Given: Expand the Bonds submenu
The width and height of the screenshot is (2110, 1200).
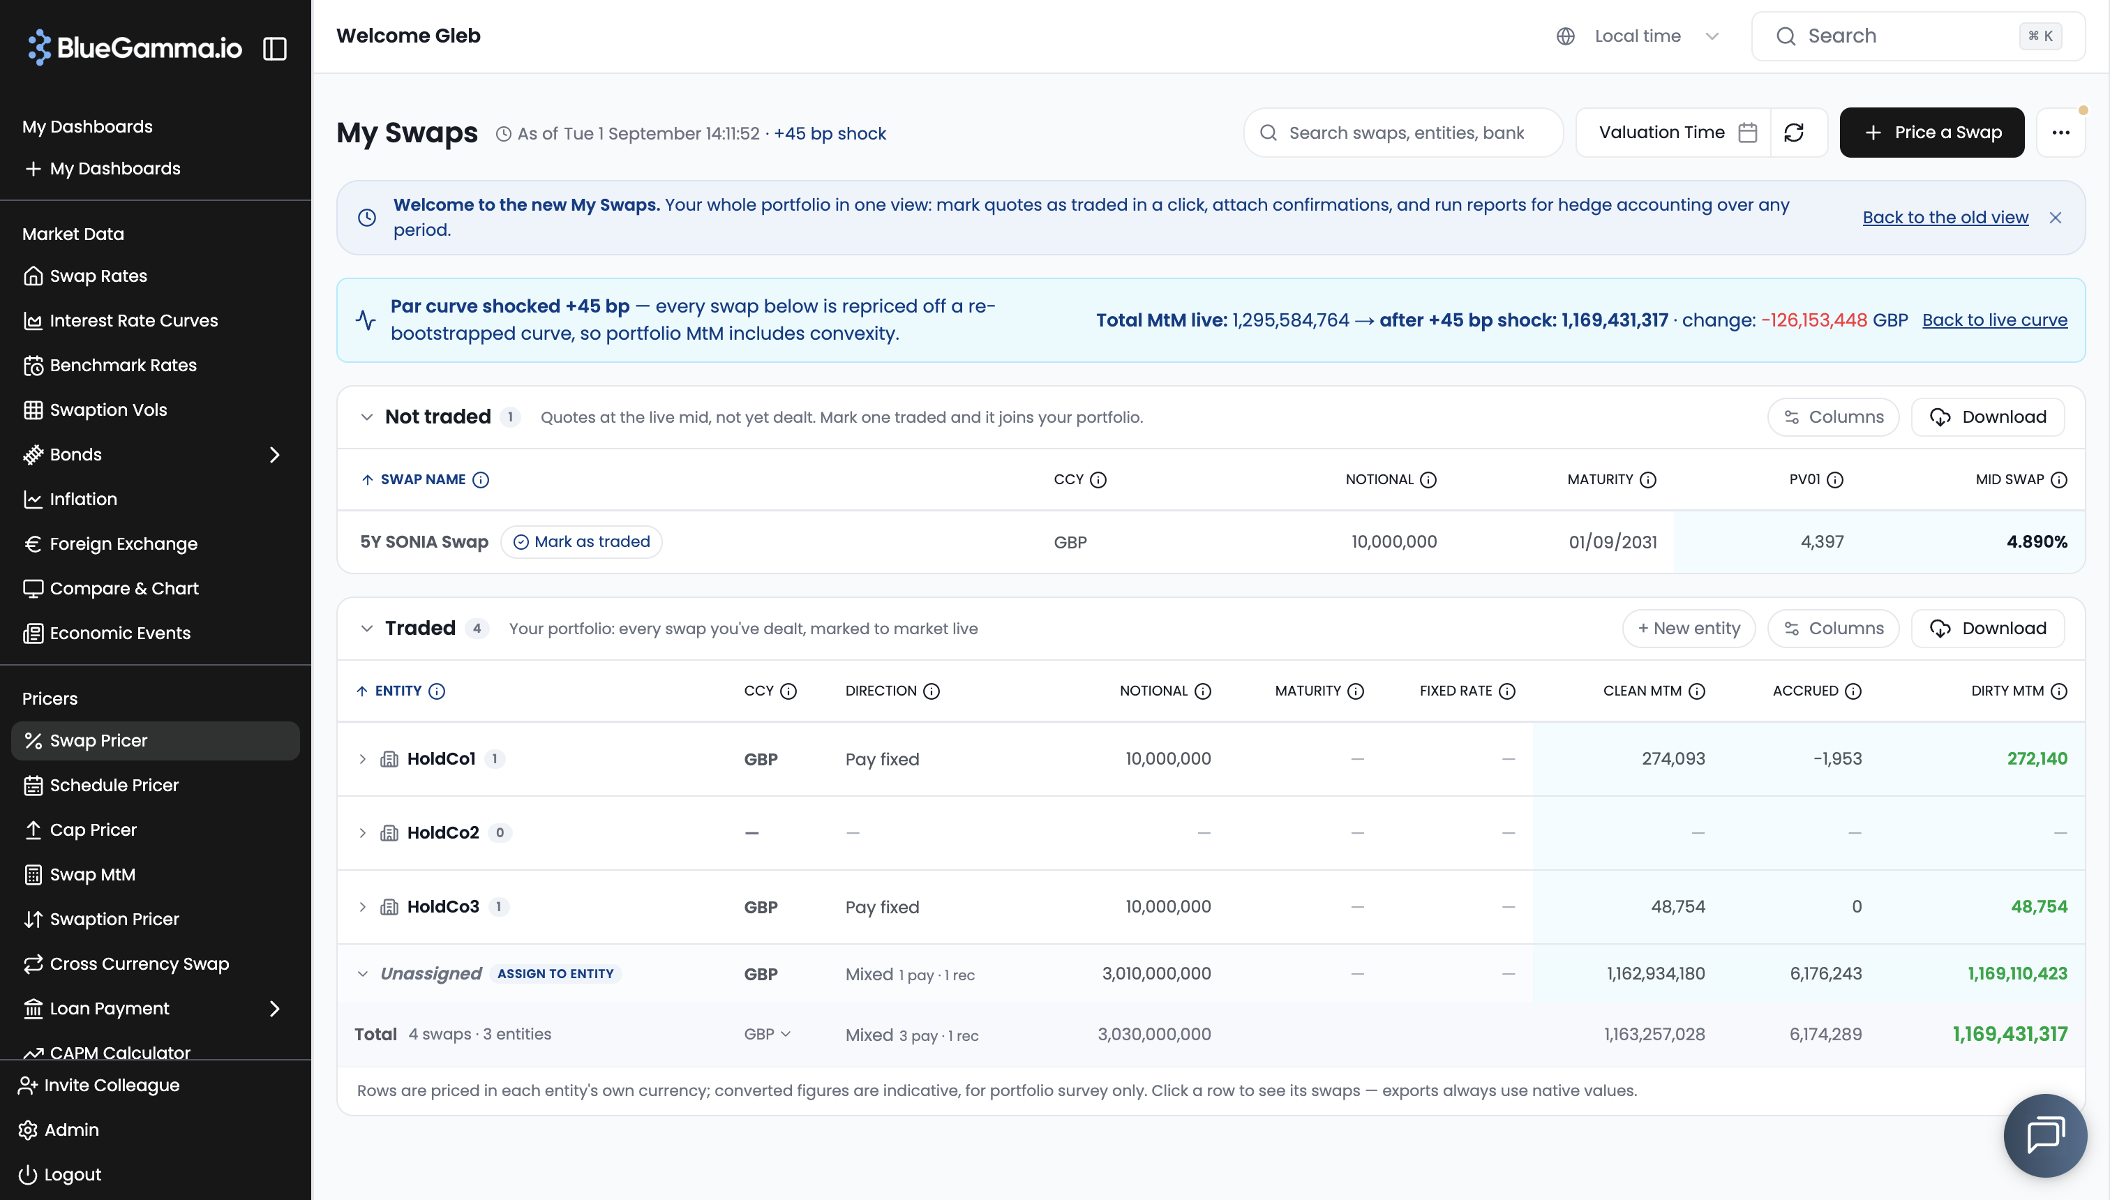Looking at the screenshot, I should point(274,455).
